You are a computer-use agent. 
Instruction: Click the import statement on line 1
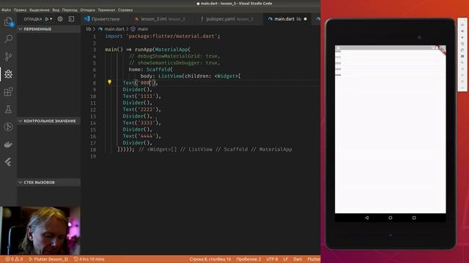[163, 36]
